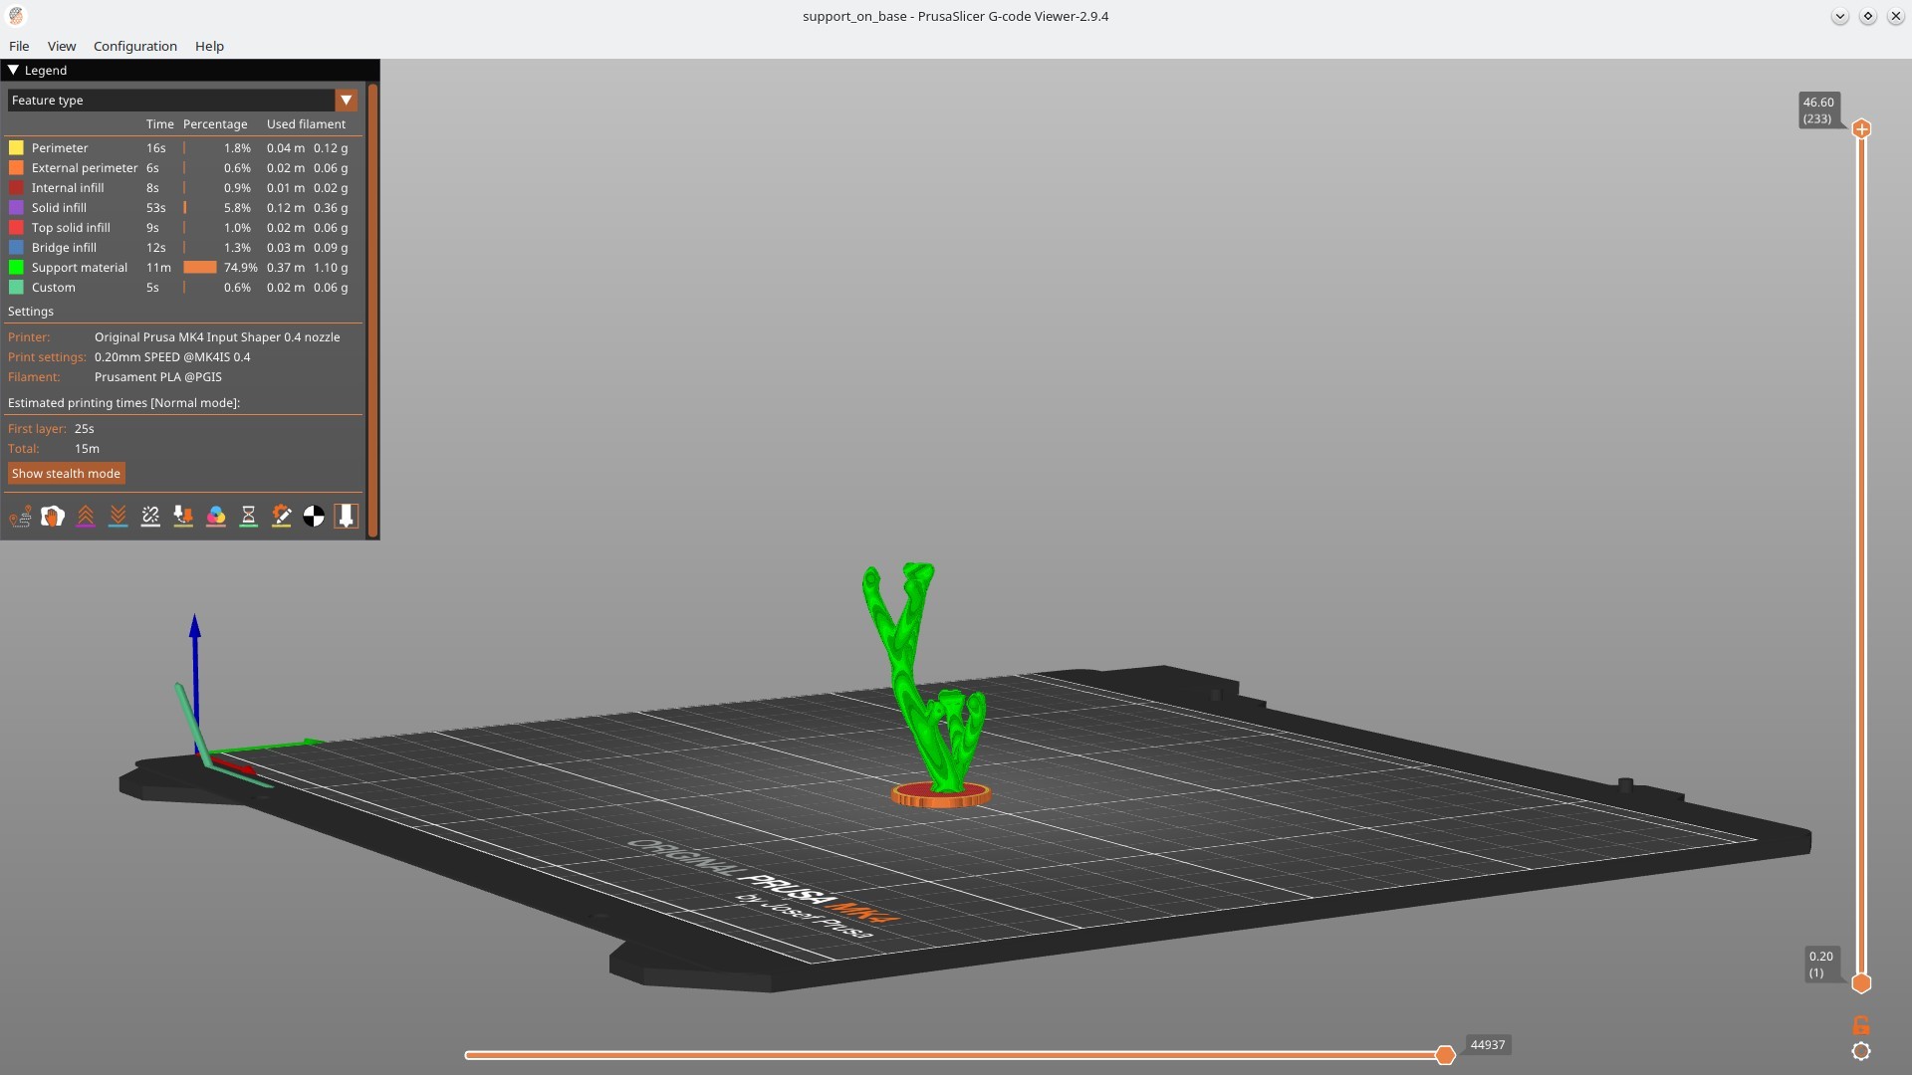Toggle the Print pauses hourglass icon
The image size is (1912, 1075).
pos(249,516)
